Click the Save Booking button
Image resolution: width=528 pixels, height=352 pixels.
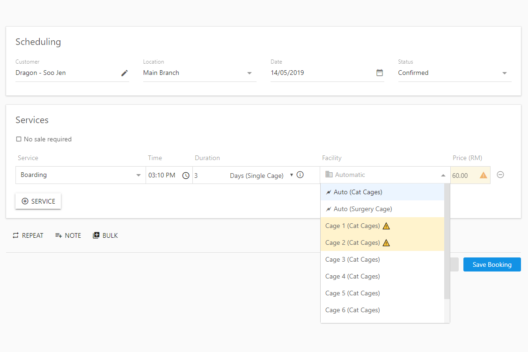coord(492,264)
